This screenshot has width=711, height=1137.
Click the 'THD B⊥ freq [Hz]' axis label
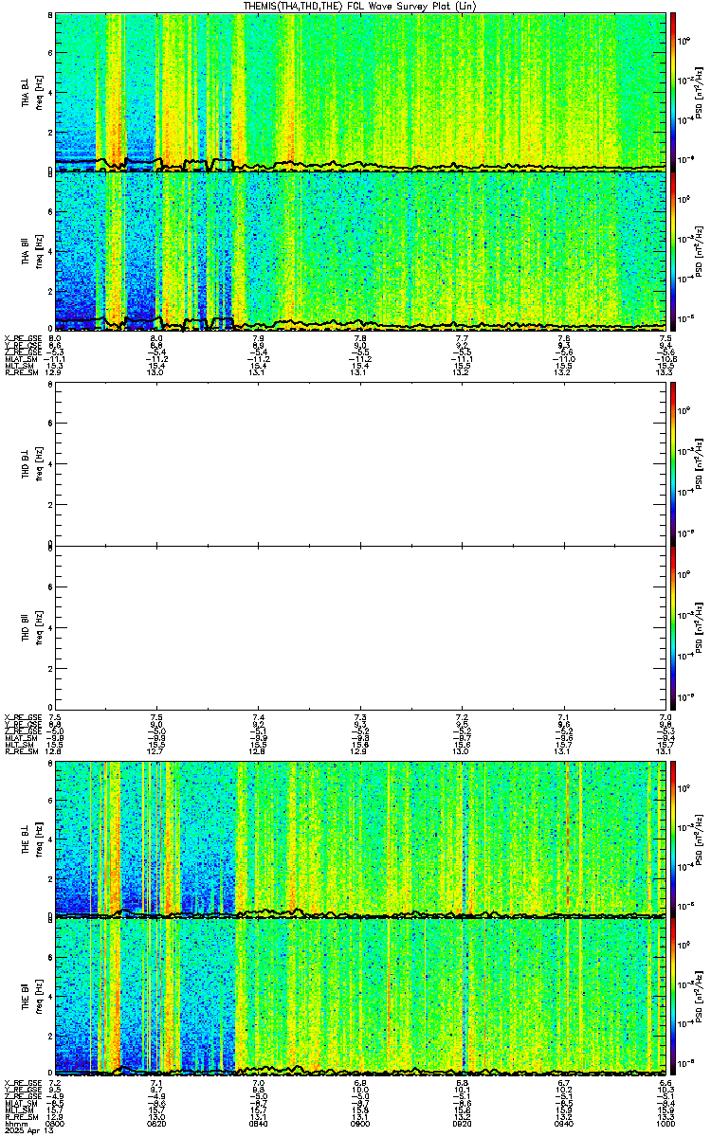point(32,463)
